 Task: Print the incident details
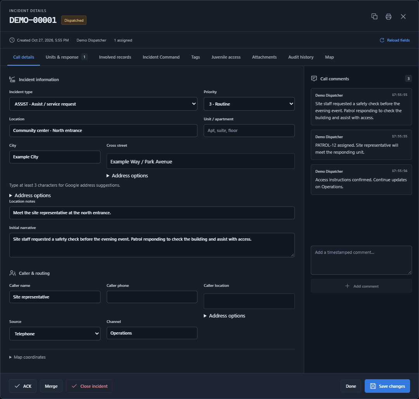point(388,17)
